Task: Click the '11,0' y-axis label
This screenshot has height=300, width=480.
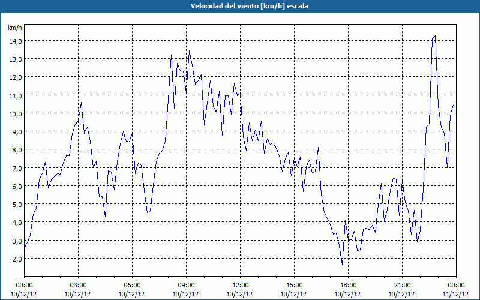Action: click(16, 96)
